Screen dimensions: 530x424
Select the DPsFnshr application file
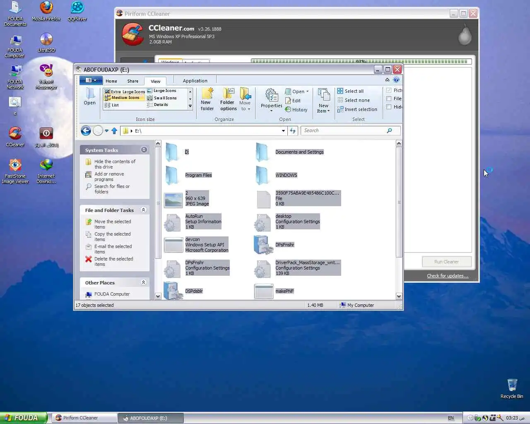[x=274, y=245]
